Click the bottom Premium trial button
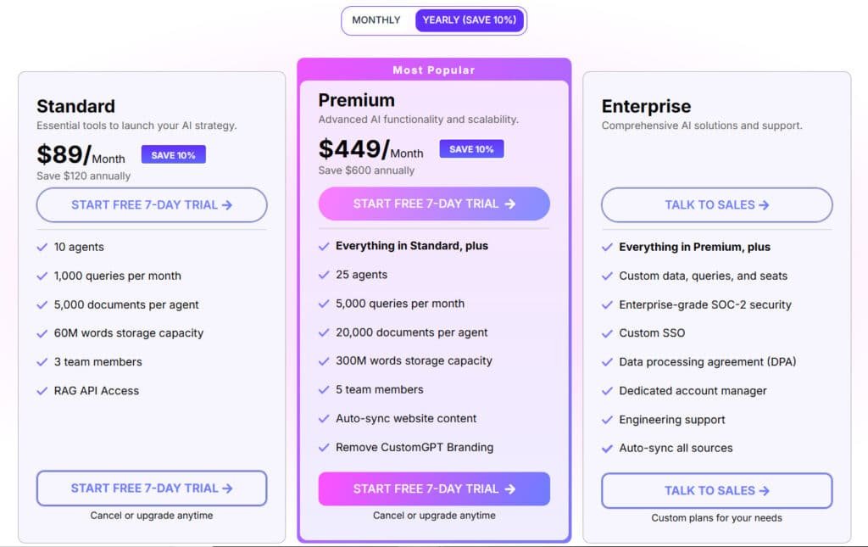868x547 pixels. [434, 488]
